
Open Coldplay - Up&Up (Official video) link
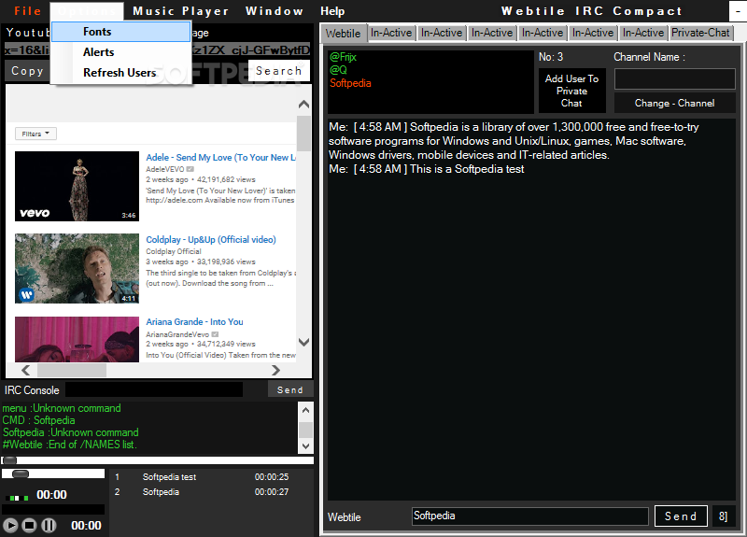pyautogui.click(x=211, y=240)
